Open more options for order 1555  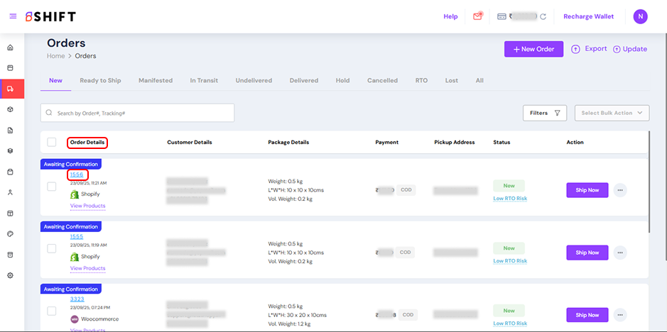coord(620,253)
